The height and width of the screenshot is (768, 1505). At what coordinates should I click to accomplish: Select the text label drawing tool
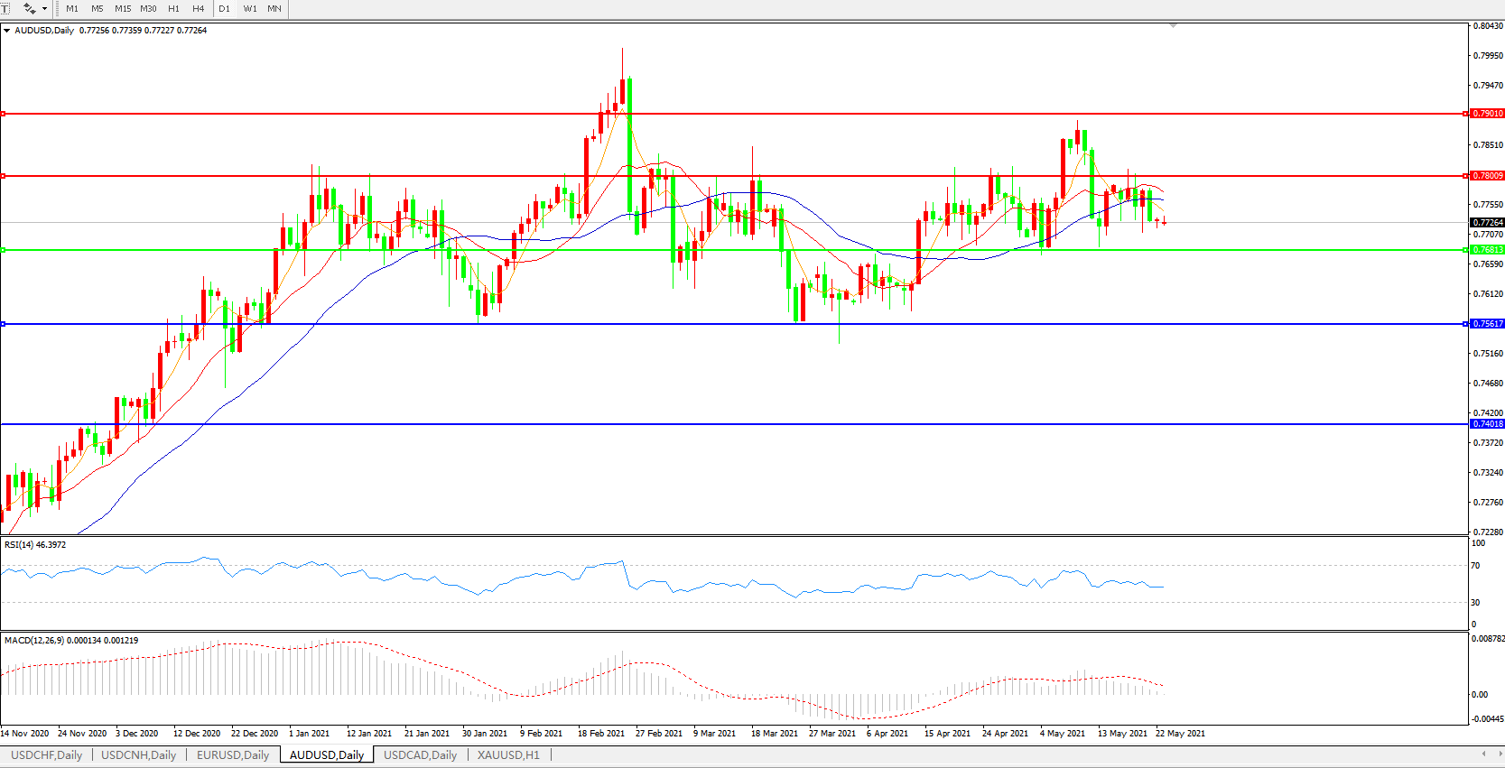tap(5, 8)
